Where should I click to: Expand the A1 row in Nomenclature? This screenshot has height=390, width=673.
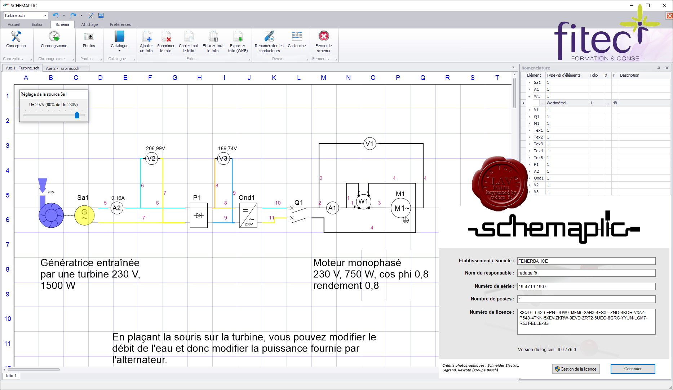tap(529, 89)
